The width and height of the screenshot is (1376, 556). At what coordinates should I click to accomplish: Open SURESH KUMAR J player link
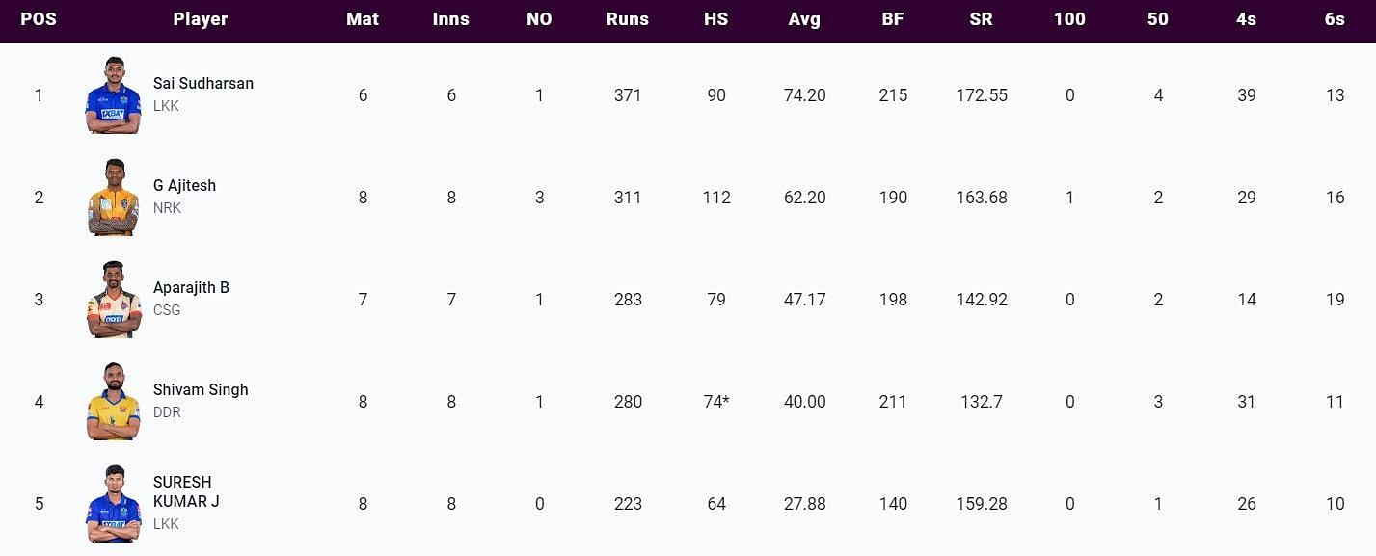click(x=186, y=491)
